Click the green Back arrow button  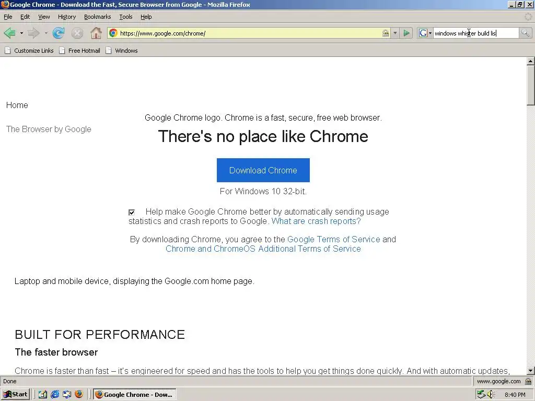tap(9, 33)
